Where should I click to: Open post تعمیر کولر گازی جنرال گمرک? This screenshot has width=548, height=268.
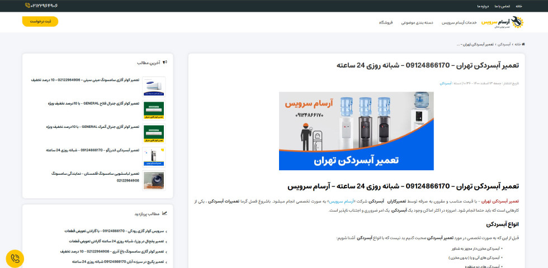(x=92, y=127)
